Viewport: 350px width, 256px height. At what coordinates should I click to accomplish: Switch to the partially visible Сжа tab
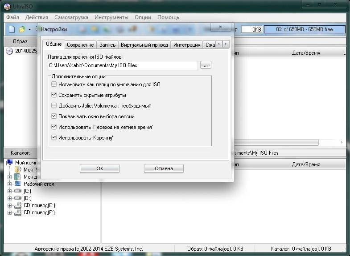pos(210,45)
